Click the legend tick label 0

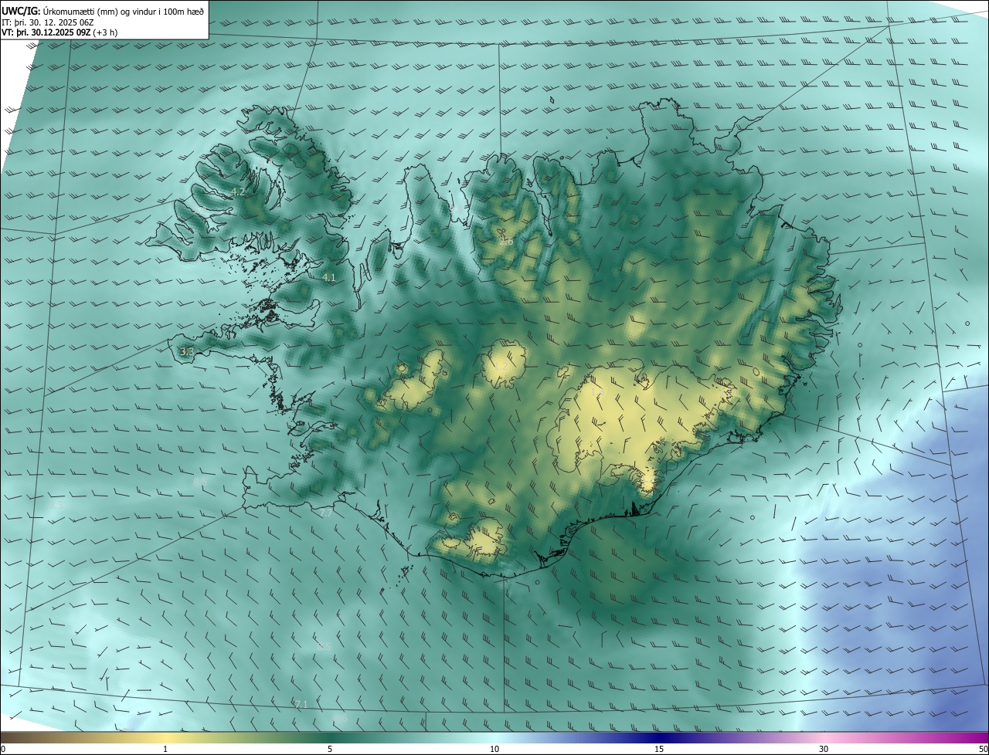click(3, 749)
